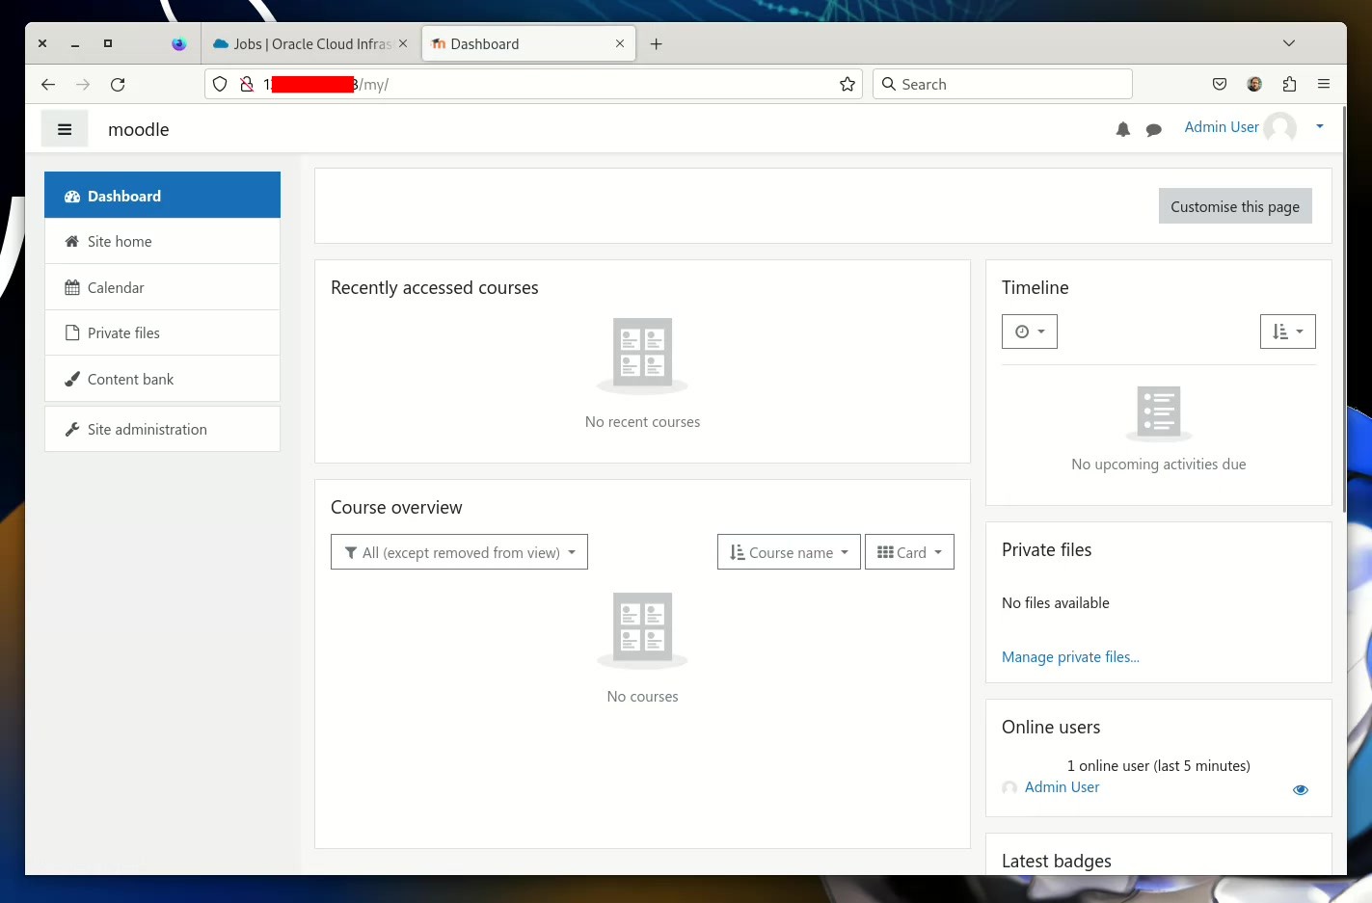
Task: Open the Course name sort dropdown
Action: [788, 551]
